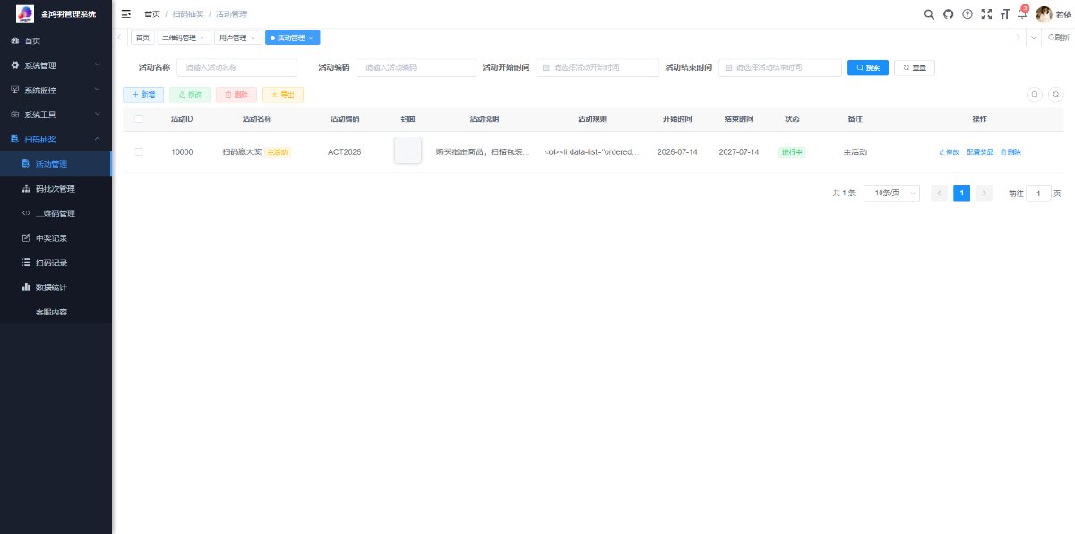Toggle the select-all header checkbox
Screen dimensions: 1075x534
138,118
